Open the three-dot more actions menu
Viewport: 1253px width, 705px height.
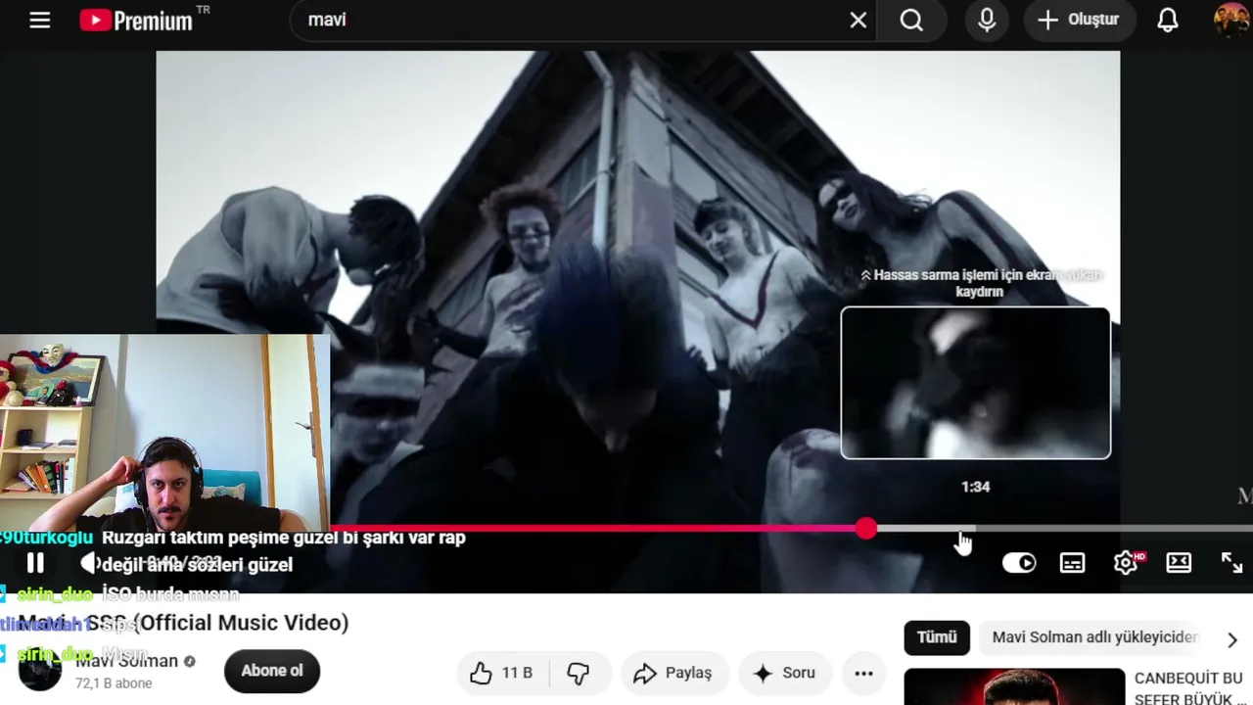pyautogui.click(x=863, y=673)
